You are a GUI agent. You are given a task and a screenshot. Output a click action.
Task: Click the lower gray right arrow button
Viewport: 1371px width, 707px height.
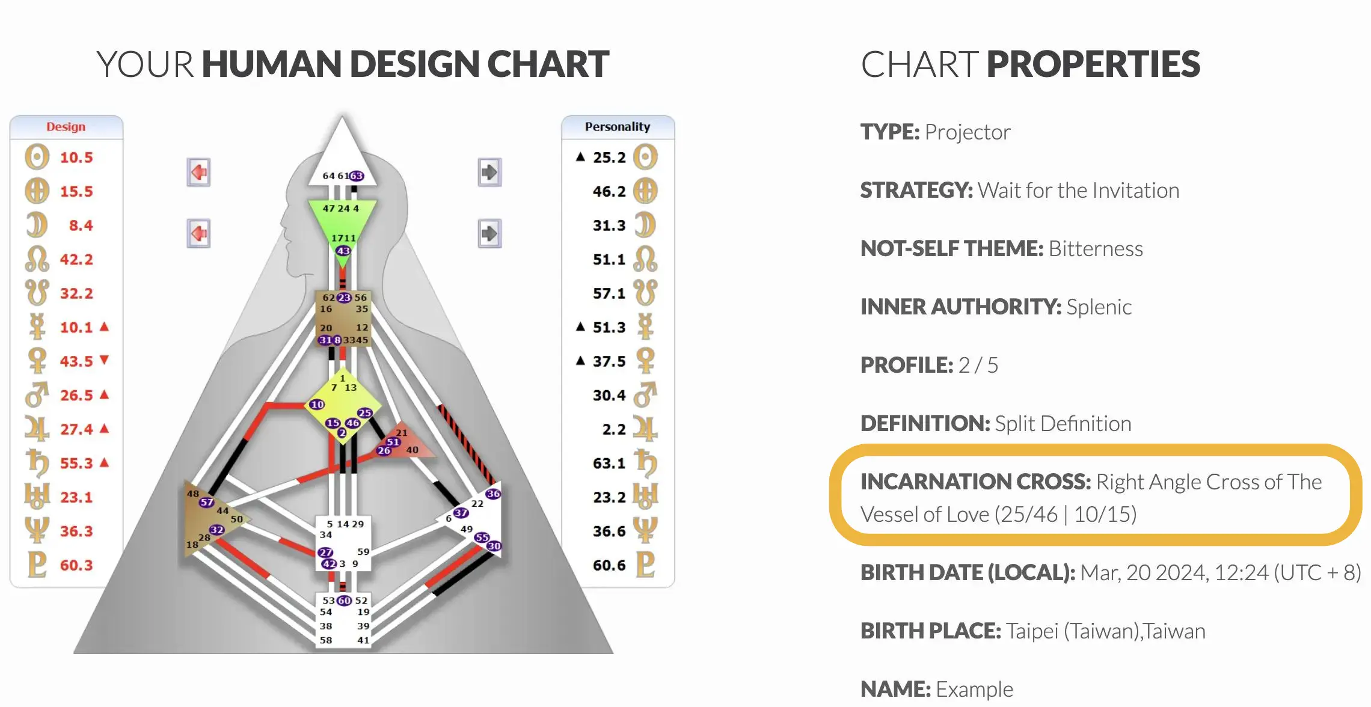[x=489, y=233]
